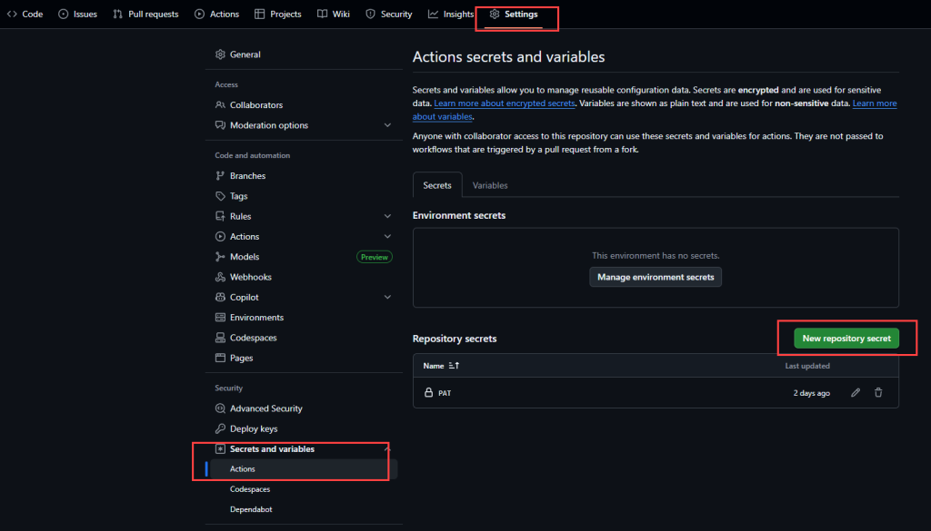Image resolution: width=931 pixels, height=531 pixels.
Task: Open the Pull requests tab
Action: (145, 15)
